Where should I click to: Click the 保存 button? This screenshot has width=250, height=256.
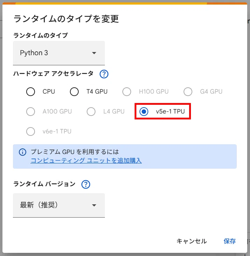coord(230,241)
